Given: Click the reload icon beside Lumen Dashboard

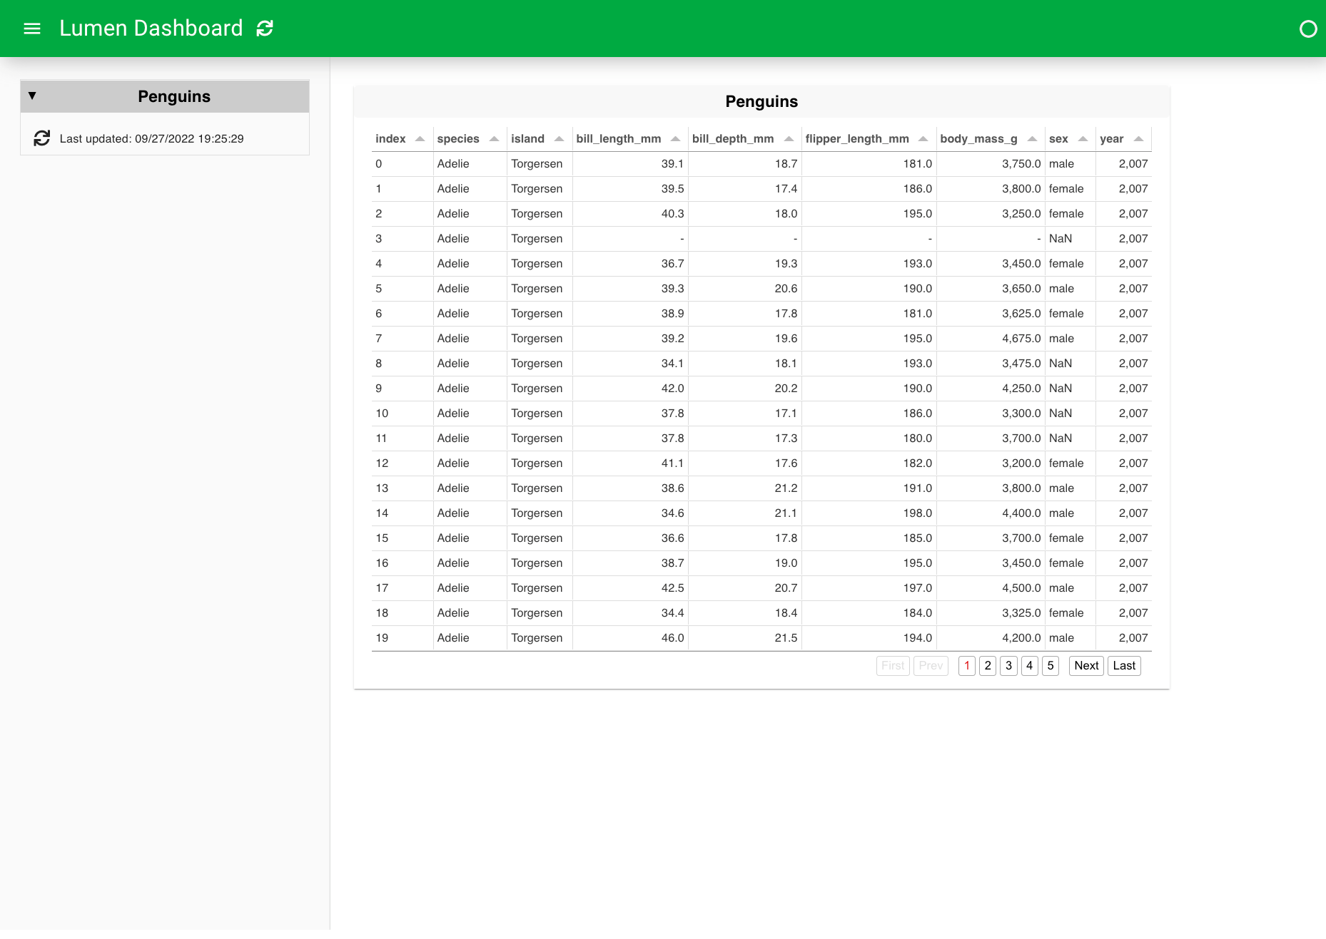Looking at the screenshot, I should (265, 29).
